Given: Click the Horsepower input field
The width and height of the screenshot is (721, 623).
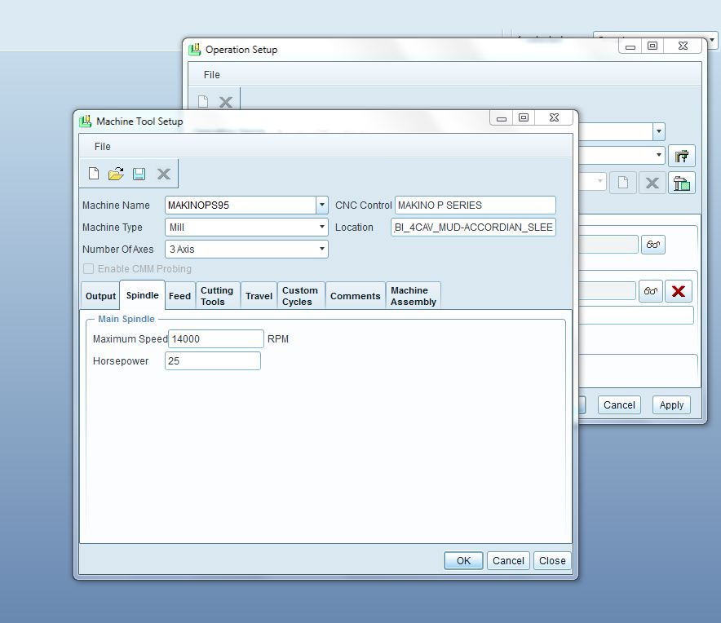Looking at the screenshot, I should click(213, 361).
